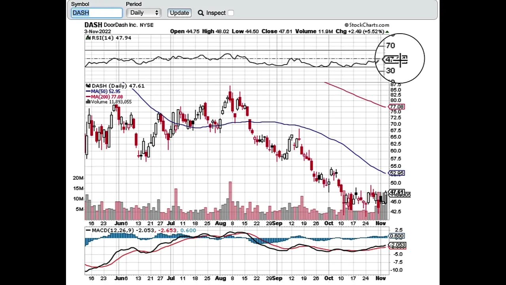Screen dimensions: 506x285
Task: Click the MACD(12,26,9) indicator icon
Action: 88,230
